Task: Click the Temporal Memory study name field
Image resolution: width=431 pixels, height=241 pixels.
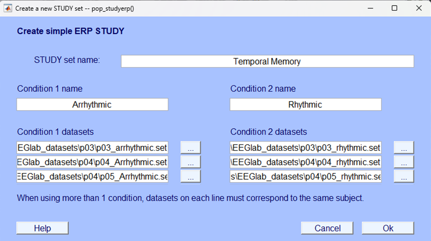Action: point(267,61)
